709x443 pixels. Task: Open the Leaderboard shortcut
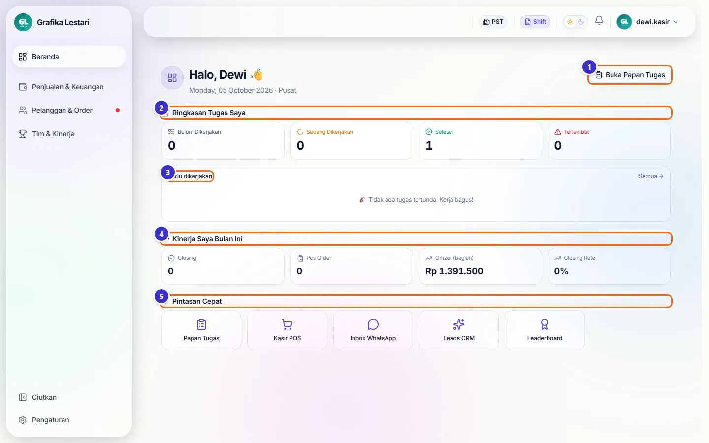(x=545, y=330)
